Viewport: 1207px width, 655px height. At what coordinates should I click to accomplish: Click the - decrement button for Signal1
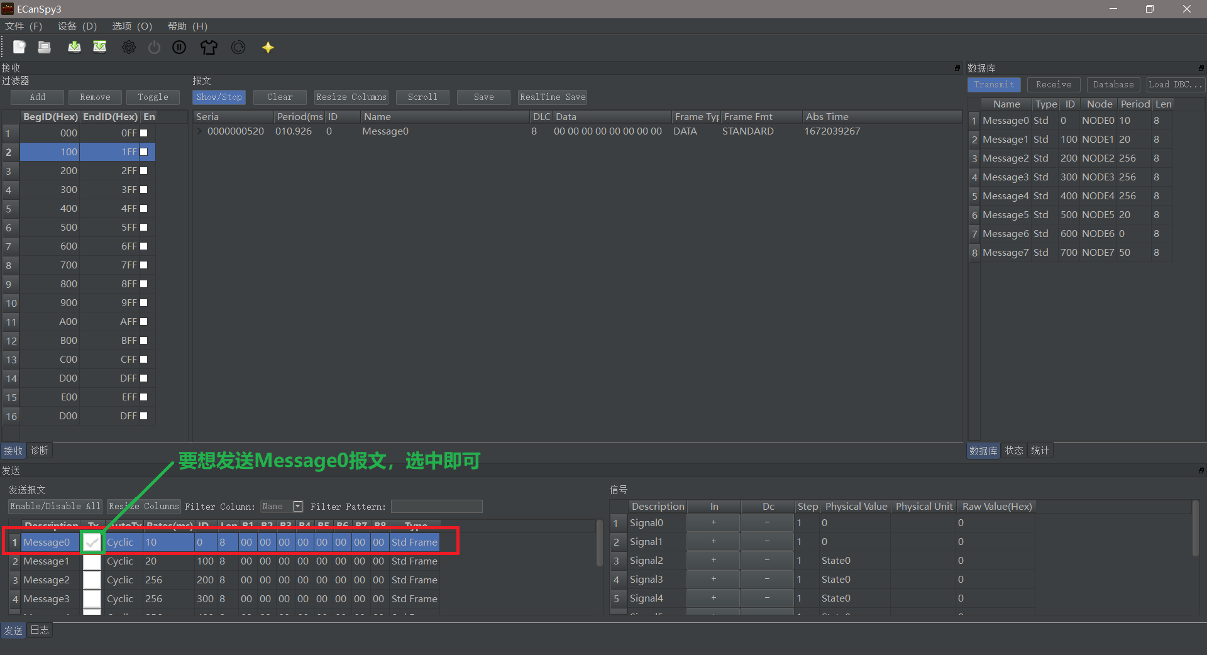click(767, 541)
